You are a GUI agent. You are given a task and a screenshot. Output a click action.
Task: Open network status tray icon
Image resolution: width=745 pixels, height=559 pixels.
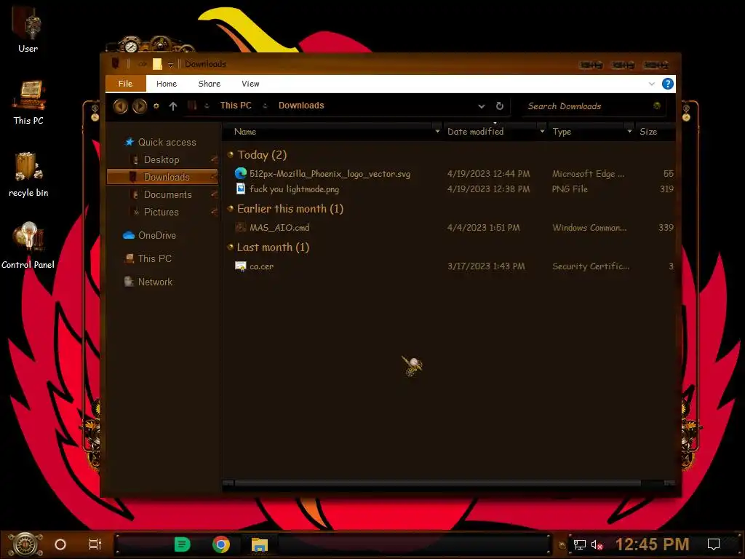(x=580, y=544)
